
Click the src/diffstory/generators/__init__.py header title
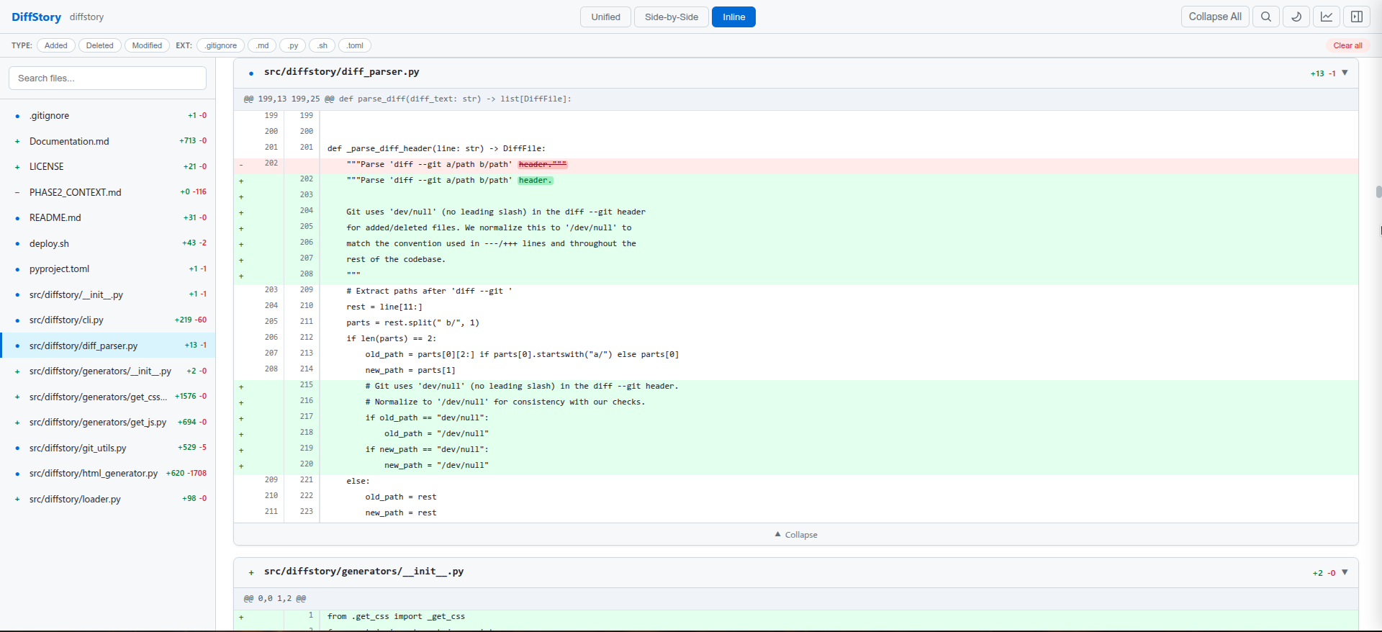[363, 572]
